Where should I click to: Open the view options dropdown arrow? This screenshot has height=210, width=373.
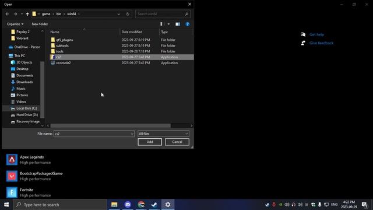[168, 24]
